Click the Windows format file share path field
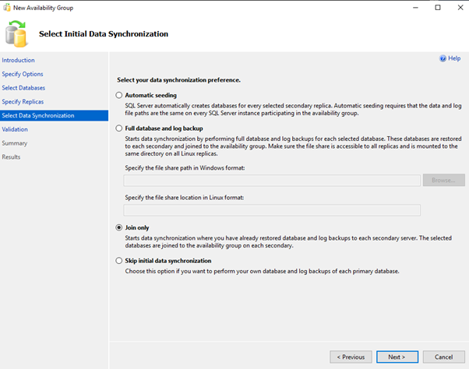This screenshot has width=469, height=369. coord(272,180)
